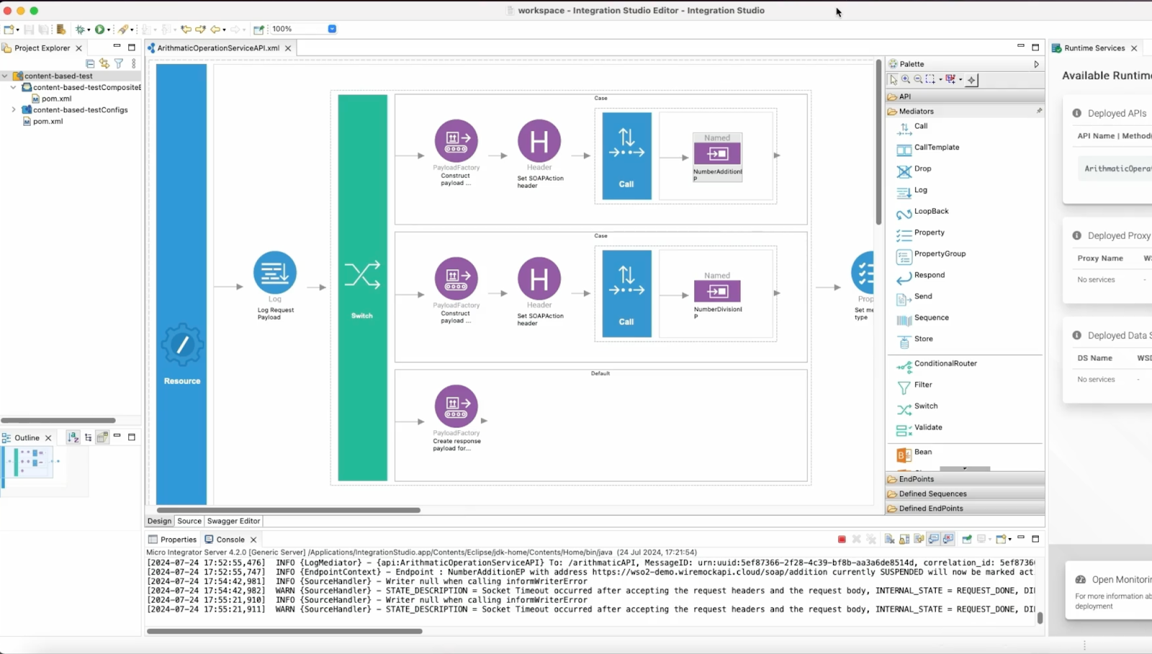Toggle show console on standard error
Image resolution: width=1152 pixels, height=654 pixels.
[x=948, y=539]
